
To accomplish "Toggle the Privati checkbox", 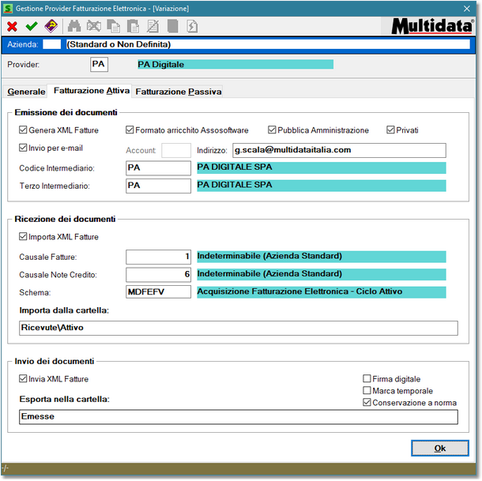I will click(x=390, y=130).
